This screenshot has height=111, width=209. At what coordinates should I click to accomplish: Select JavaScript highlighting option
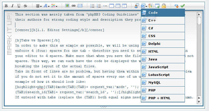[163, 67]
